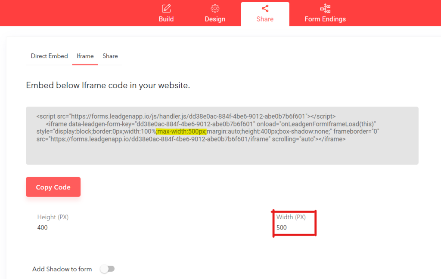Click the Embed below Iframe code heading

pyautogui.click(x=108, y=85)
